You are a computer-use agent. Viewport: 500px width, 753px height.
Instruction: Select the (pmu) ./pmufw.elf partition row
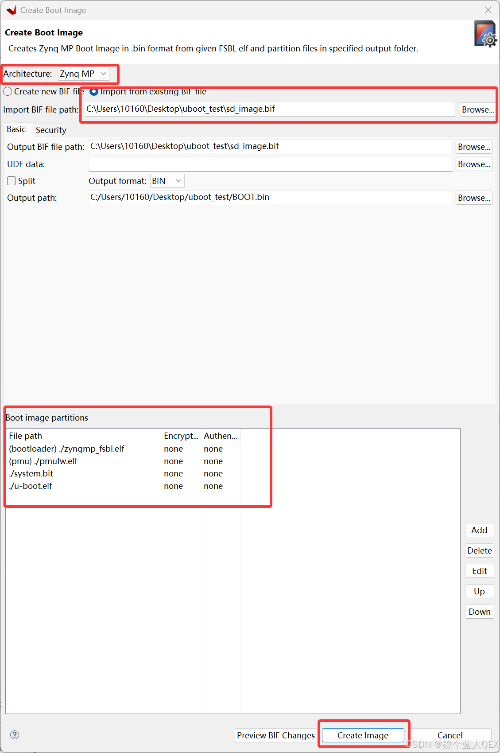coord(233,461)
